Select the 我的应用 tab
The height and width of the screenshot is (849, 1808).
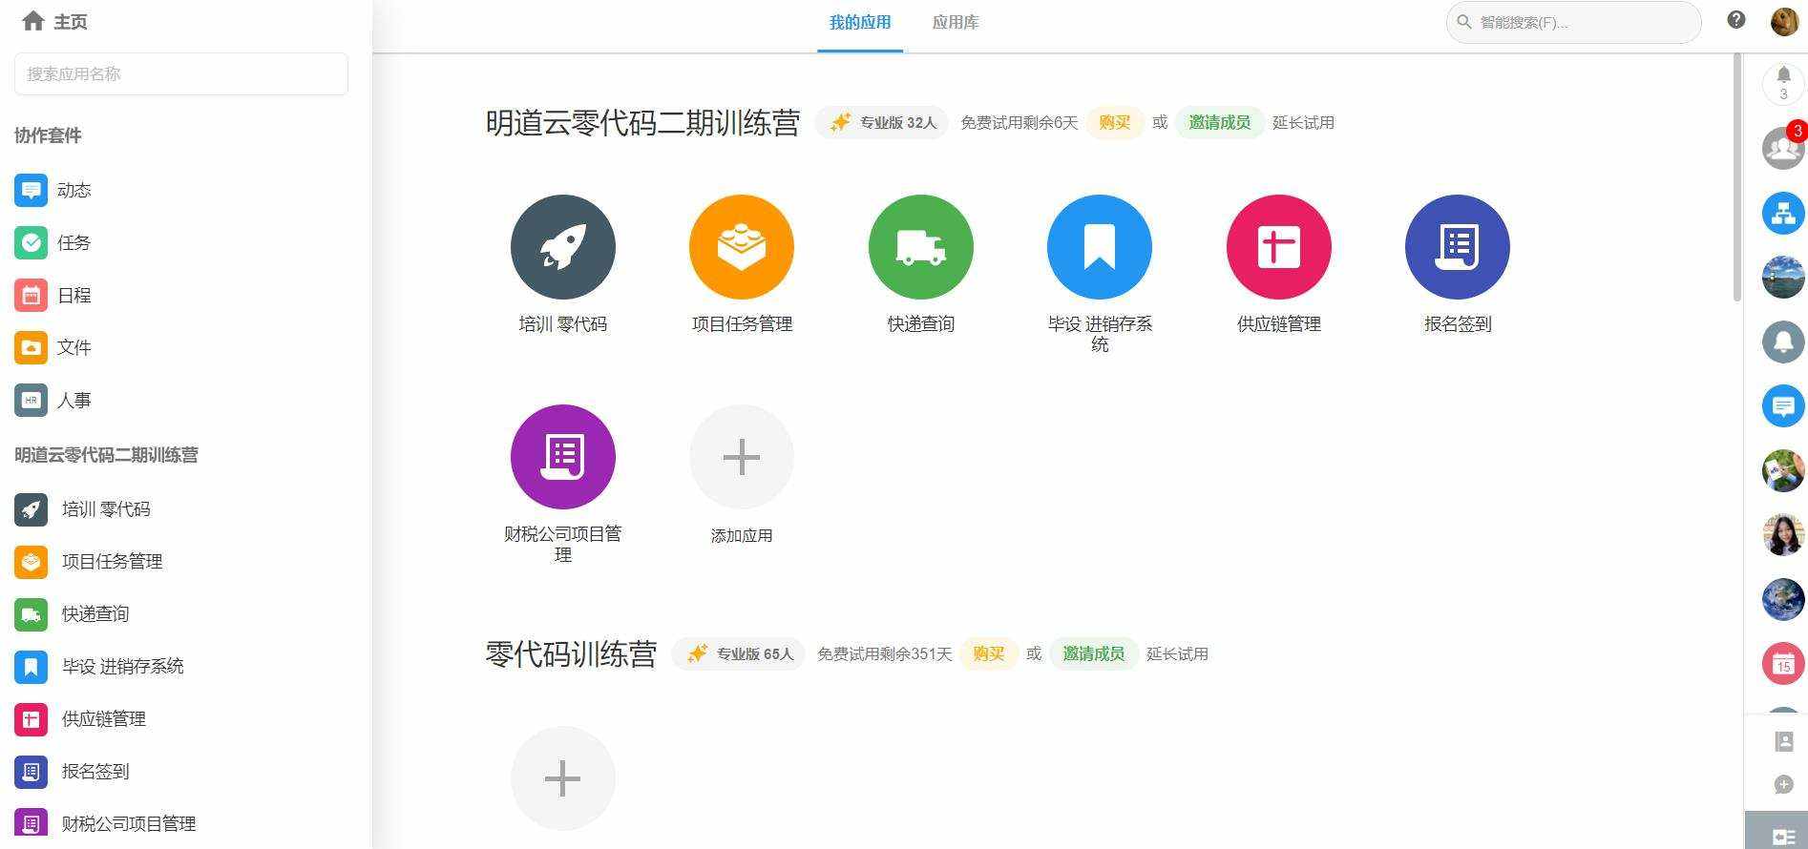tap(859, 22)
